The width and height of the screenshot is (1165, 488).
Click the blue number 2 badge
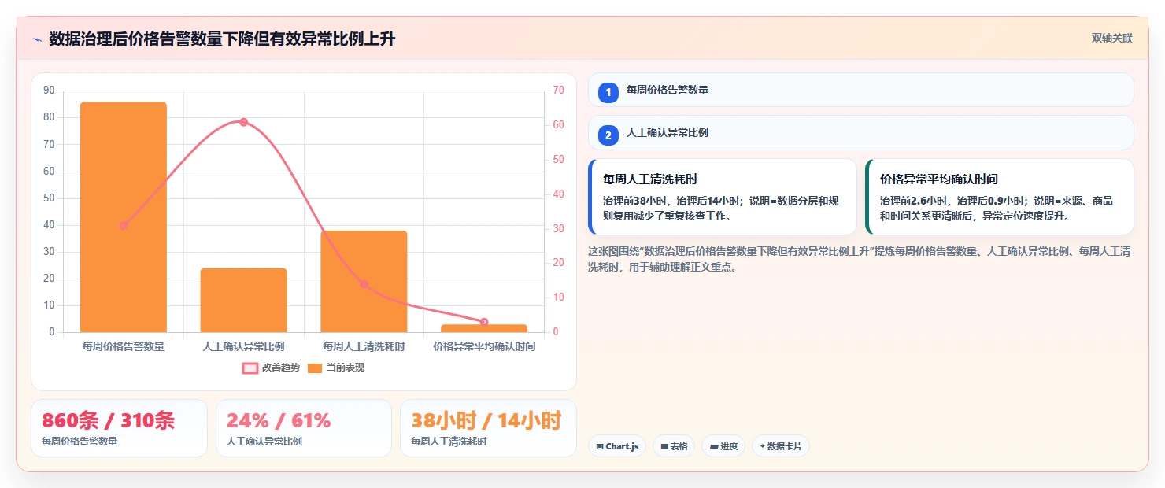(608, 135)
